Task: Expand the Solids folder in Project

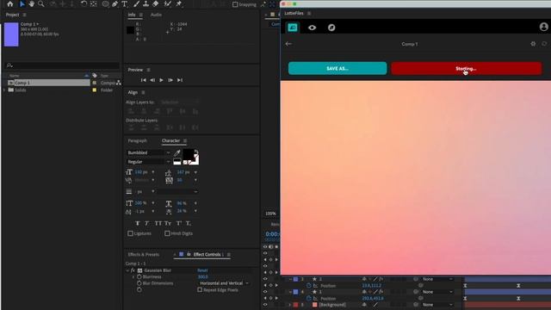Action: (4, 90)
